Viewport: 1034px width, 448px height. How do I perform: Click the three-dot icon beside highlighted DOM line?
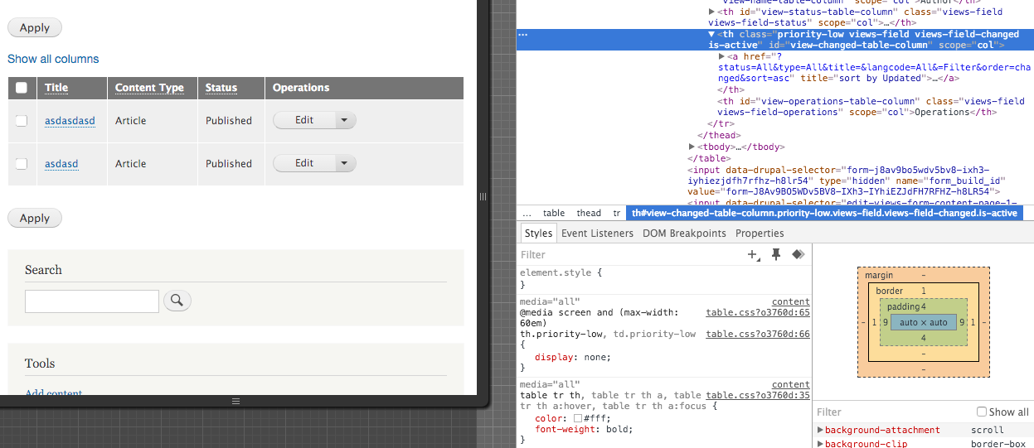pos(523,35)
